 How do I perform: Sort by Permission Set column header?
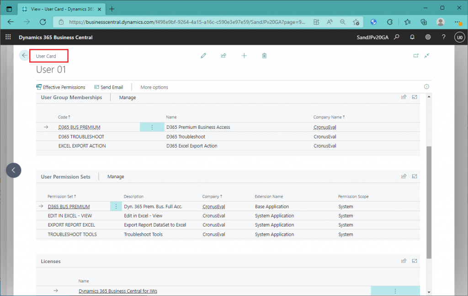click(x=62, y=196)
